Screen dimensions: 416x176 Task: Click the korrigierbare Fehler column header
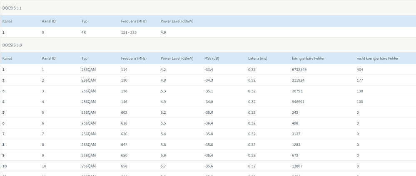pos(308,58)
